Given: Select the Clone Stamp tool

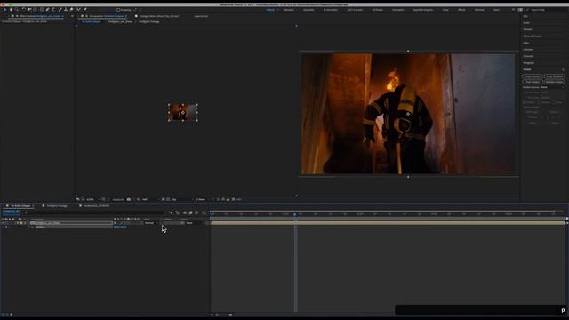Looking at the screenshot, I should click(66, 10).
